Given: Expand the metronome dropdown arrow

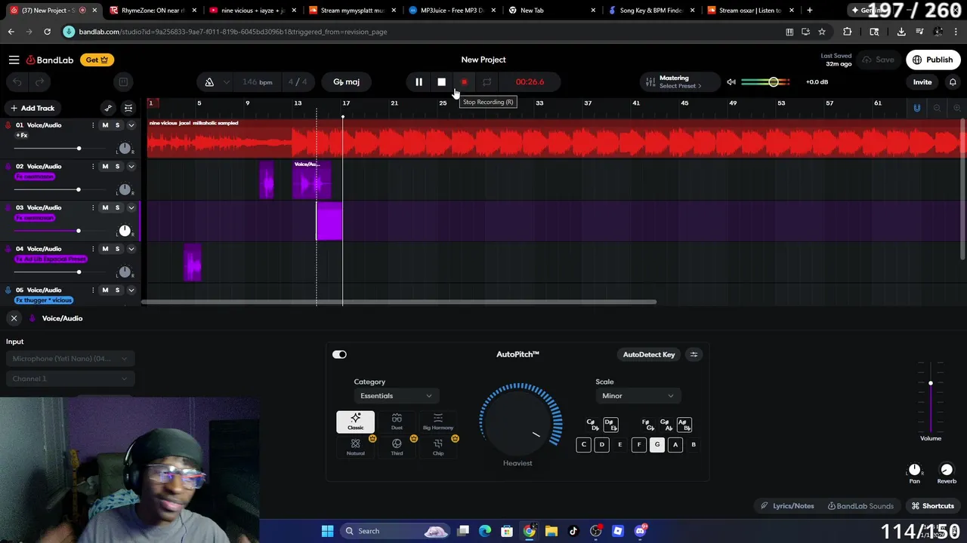Looking at the screenshot, I should [x=226, y=81].
